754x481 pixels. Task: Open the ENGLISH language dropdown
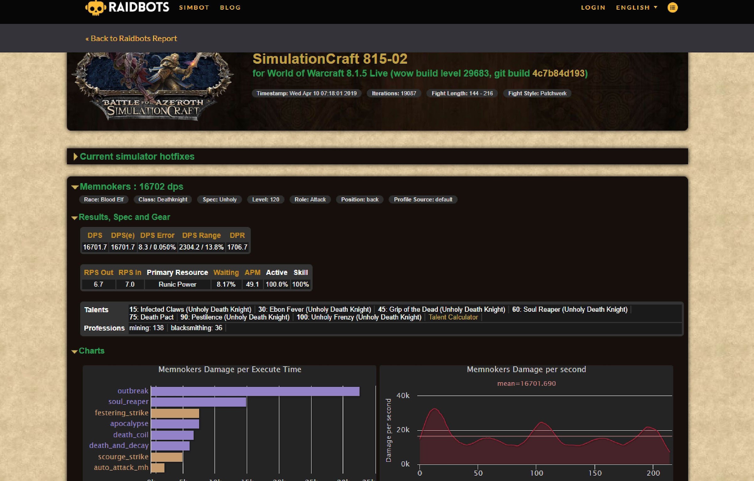[636, 8]
